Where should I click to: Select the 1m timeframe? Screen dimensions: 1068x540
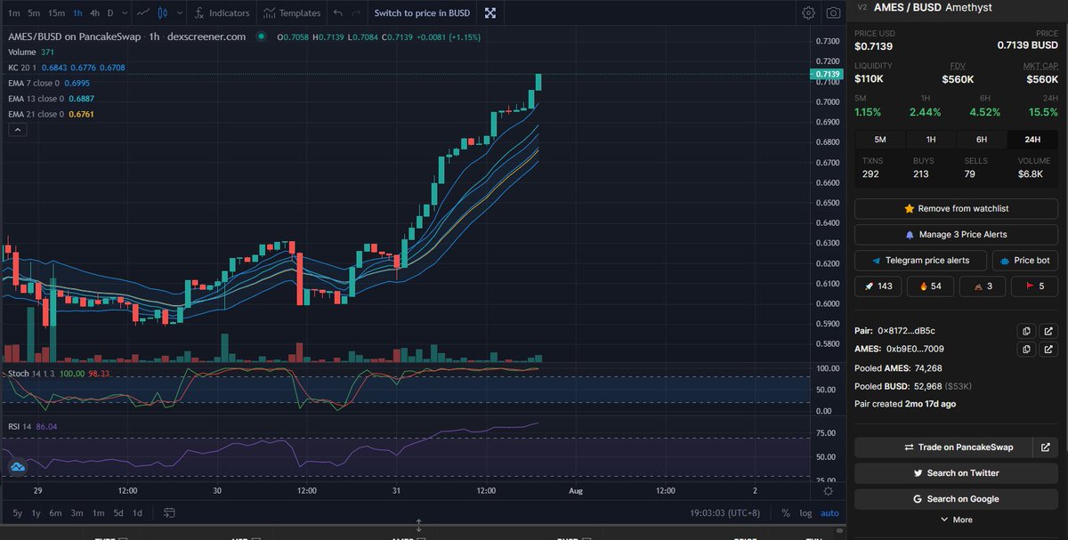point(13,13)
